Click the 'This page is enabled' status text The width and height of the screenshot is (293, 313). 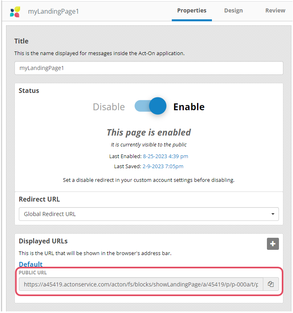(149, 132)
